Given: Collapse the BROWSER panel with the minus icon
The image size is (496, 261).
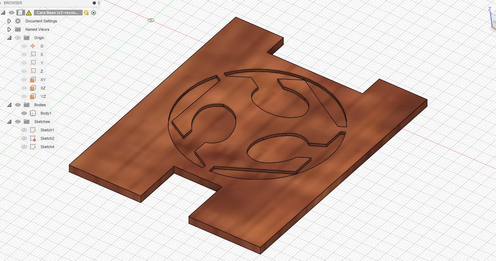Looking at the screenshot, I should click(x=94, y=3).
